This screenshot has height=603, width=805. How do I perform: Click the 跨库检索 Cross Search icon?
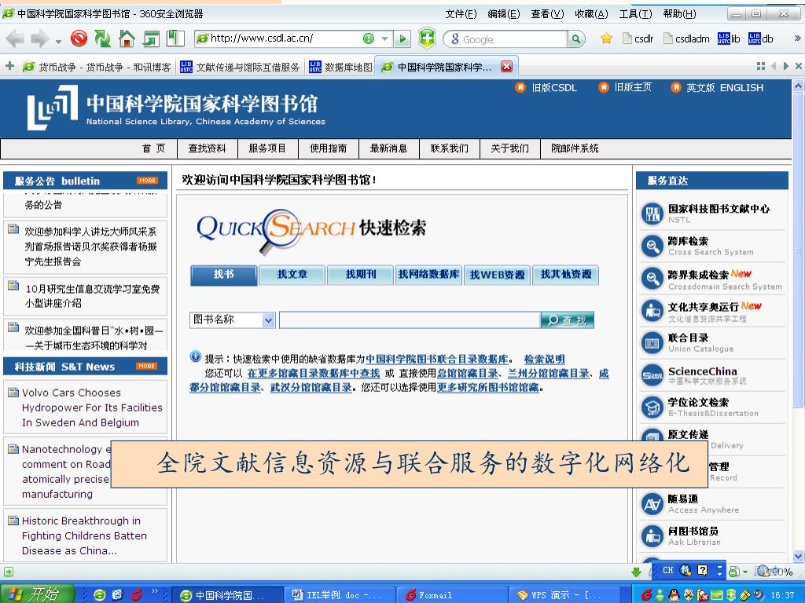pos(652,246)
